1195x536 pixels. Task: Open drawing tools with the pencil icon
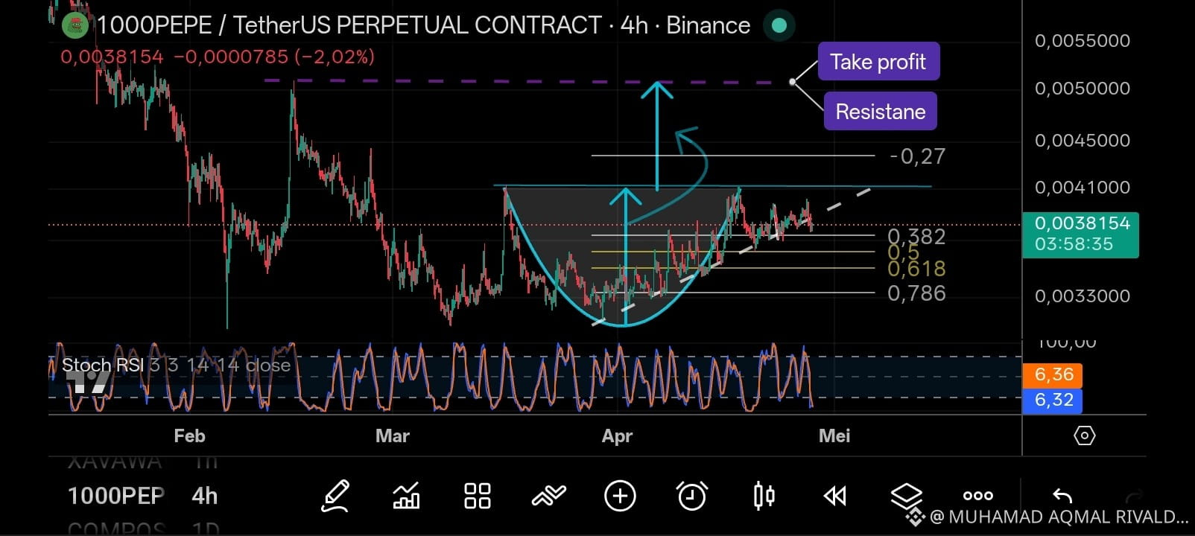tap(335, 496)
